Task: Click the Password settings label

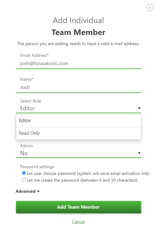Action: click(37, 167)
